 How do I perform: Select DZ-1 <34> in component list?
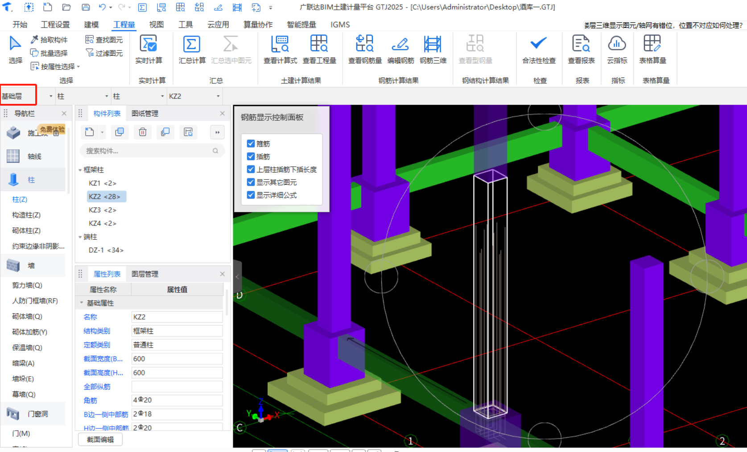(106, 250)
